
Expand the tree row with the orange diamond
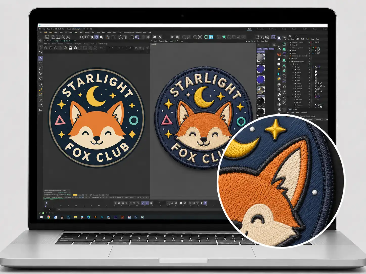[288, 56]
